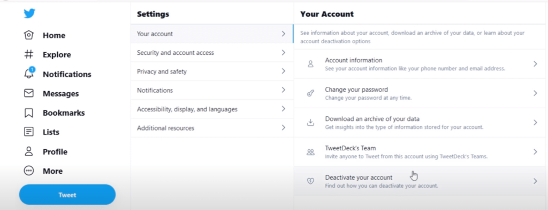Click the Lists document icon
The height and width of the screenshot is (210, 548).
pyautogui.click(x=29, y=132)
